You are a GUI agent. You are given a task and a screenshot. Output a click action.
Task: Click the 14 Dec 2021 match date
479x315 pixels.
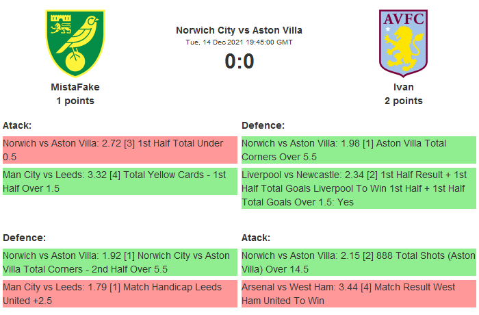(x=239, y=42)
